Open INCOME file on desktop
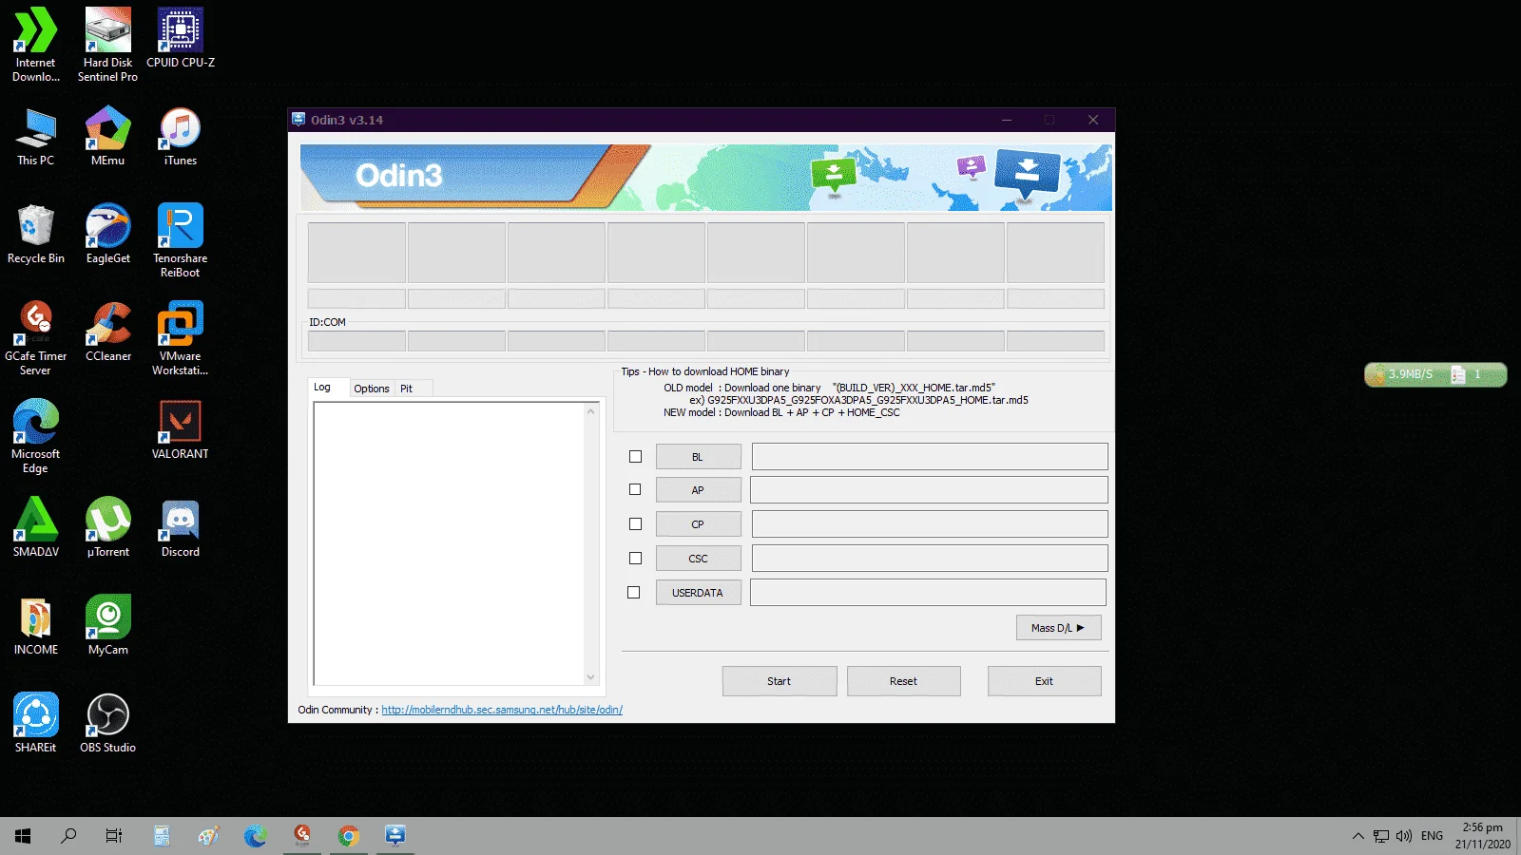The height and width of the screenshot is (855, 1521). (36, 625)
